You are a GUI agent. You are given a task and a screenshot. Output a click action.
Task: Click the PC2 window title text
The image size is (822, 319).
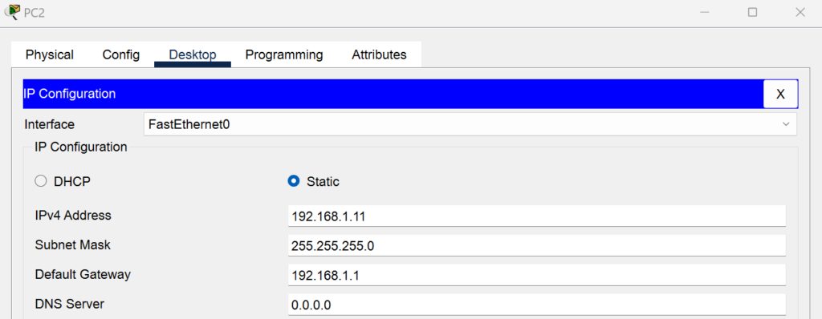35,13
